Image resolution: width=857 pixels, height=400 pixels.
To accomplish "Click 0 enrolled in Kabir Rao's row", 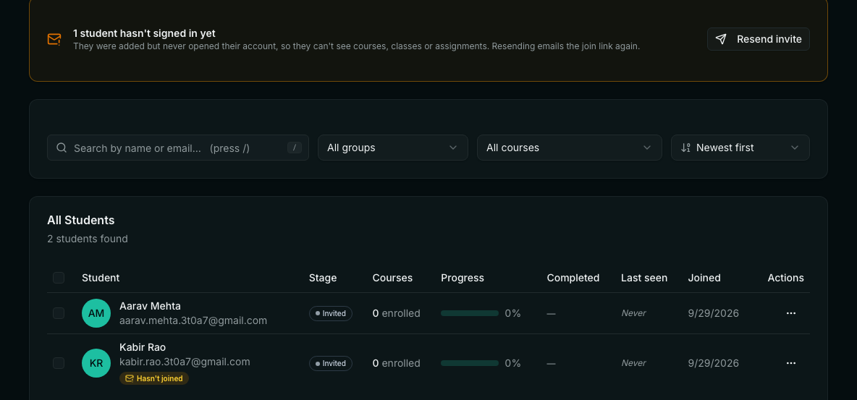I will pos(396,363).
